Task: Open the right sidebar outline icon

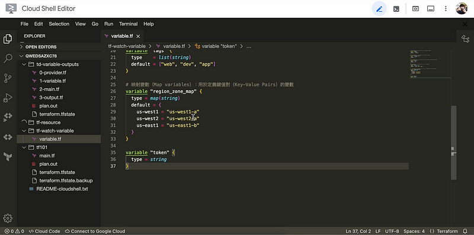Action: click(x=465, y=39)
